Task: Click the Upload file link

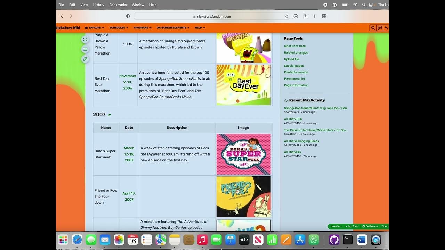Action: coord(291,59)
